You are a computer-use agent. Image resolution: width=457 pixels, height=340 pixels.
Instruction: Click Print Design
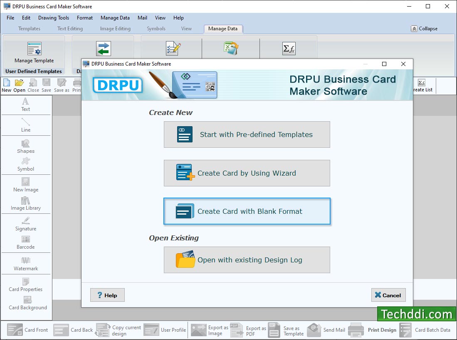(x=372, y=330)
